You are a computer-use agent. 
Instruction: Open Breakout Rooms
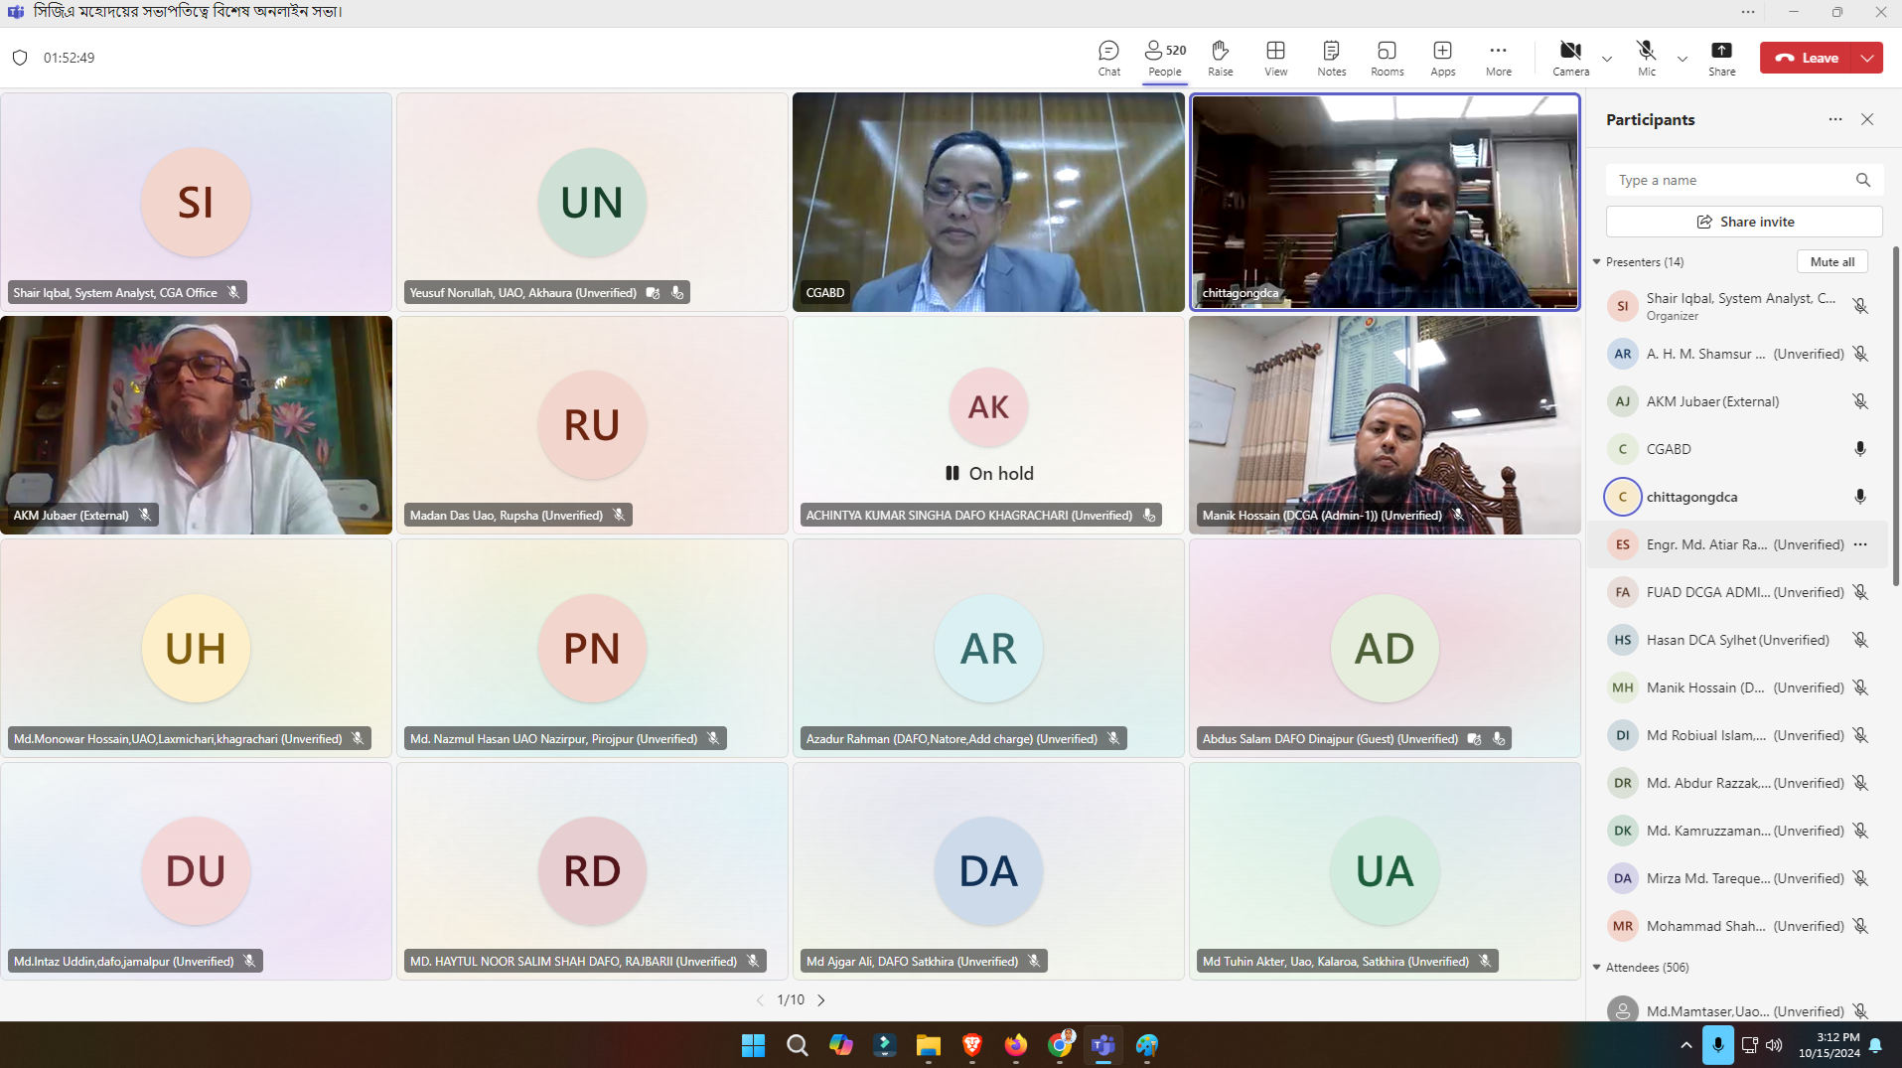[1387, 58]
